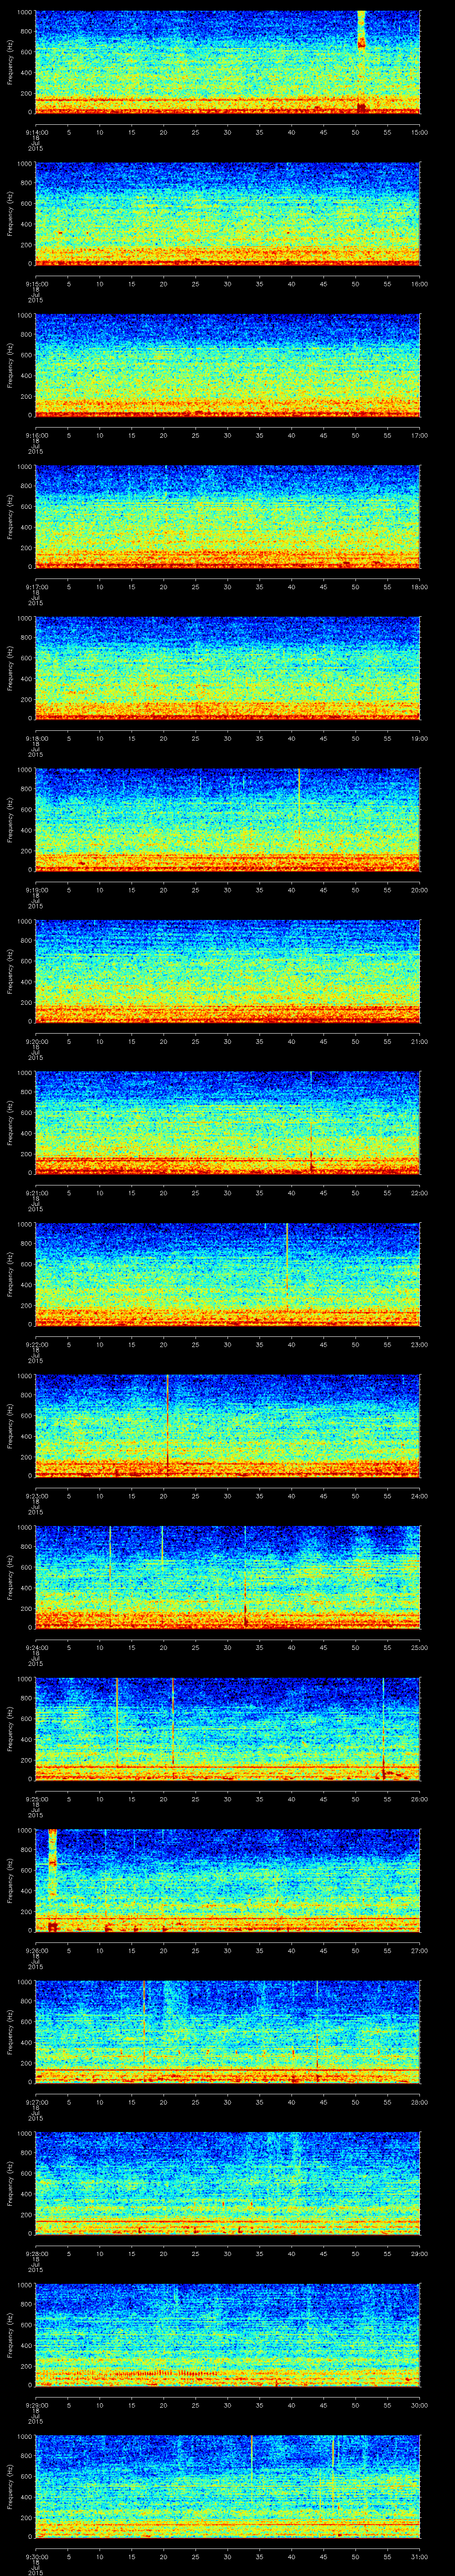Click the 30:00 end time label

[420, 2404]
